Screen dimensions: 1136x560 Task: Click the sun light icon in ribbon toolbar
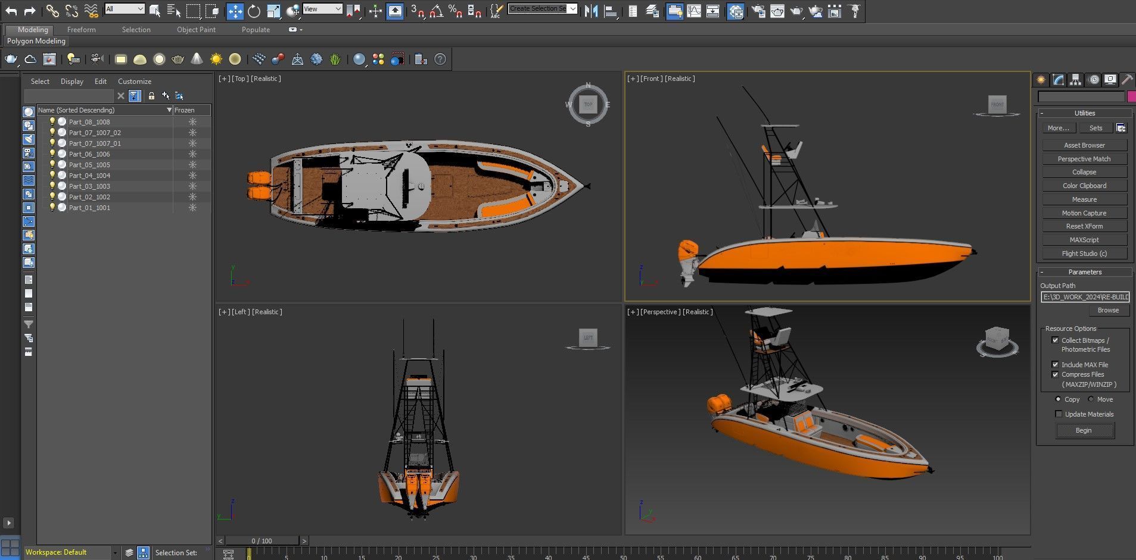pos(216,59)
